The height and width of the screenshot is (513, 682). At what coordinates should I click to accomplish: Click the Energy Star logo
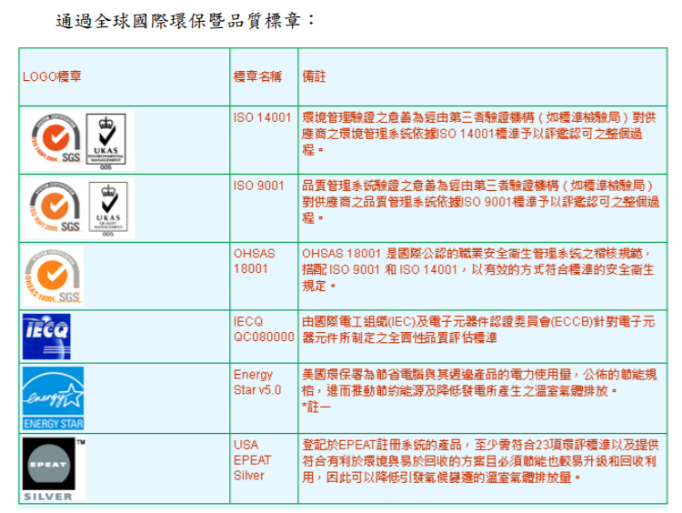(x=53, y=398)
